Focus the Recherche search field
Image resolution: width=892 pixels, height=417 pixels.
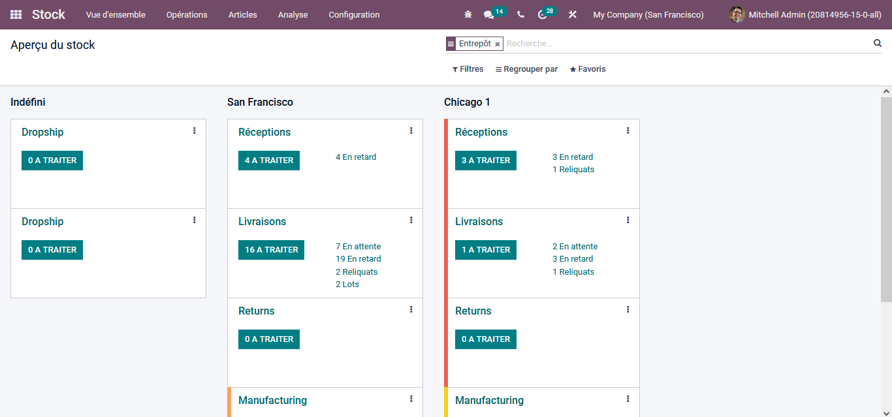pos(687,44)
